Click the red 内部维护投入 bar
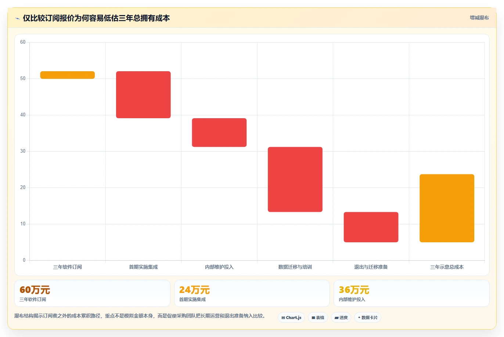The width and height of the screenshot is (504, 337). coord(219,133)
